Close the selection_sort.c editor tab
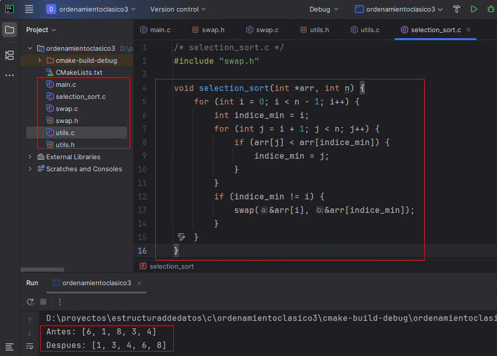Screen dimensions: 497x356 [468, 30]
